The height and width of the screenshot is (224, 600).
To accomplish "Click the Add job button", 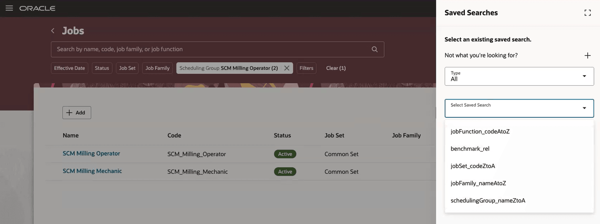I will click(x=76, y=113).
